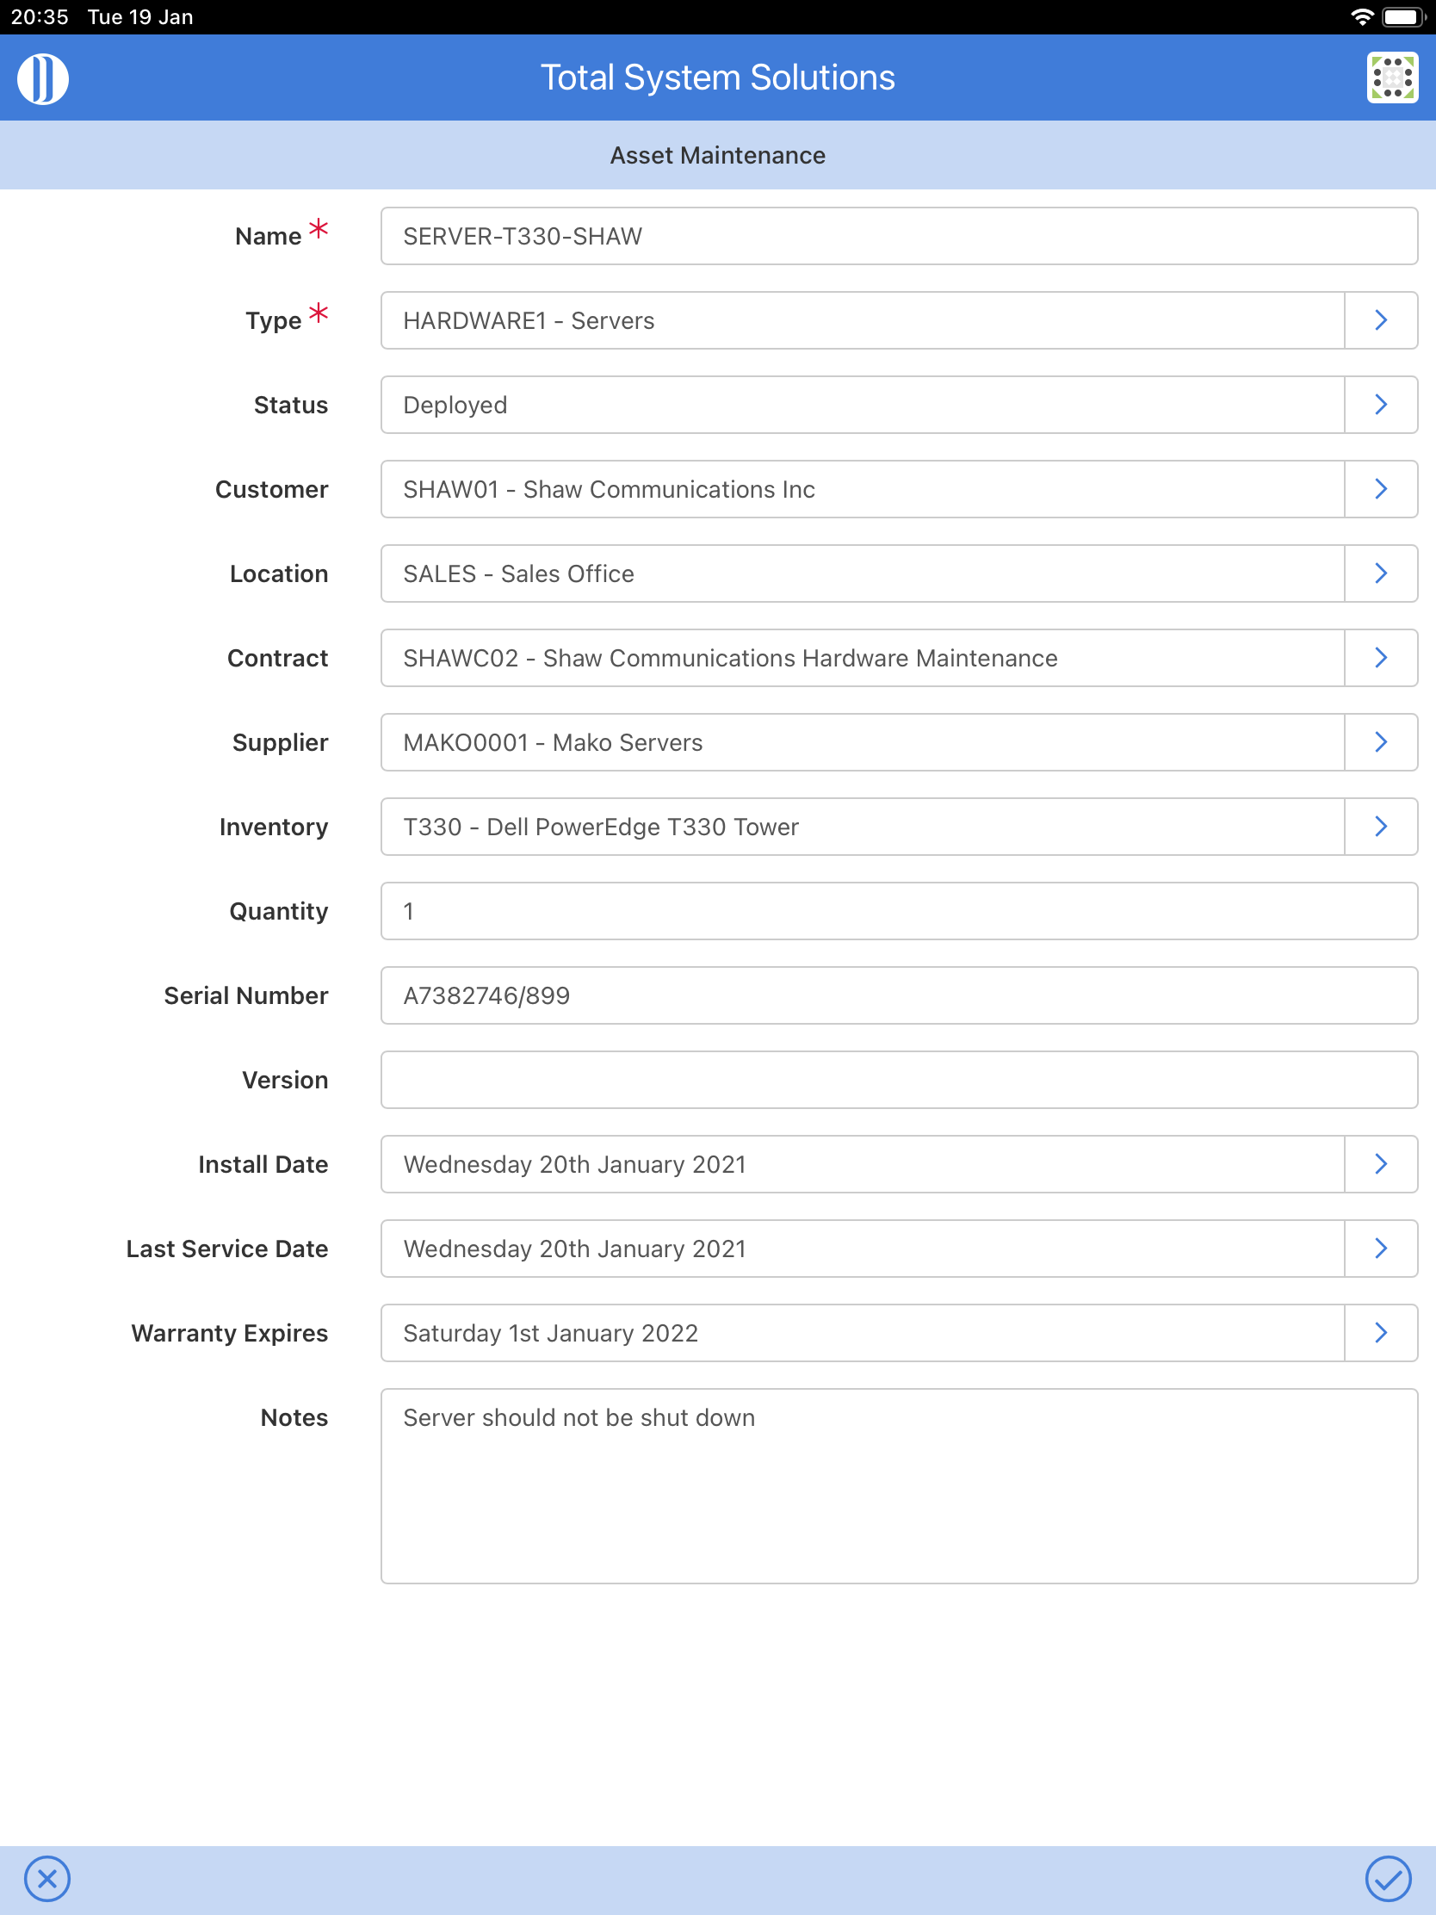The image size is (1436, 1915).
Task: Open Type lookup chevron
Action: (x=1381, y=320)
